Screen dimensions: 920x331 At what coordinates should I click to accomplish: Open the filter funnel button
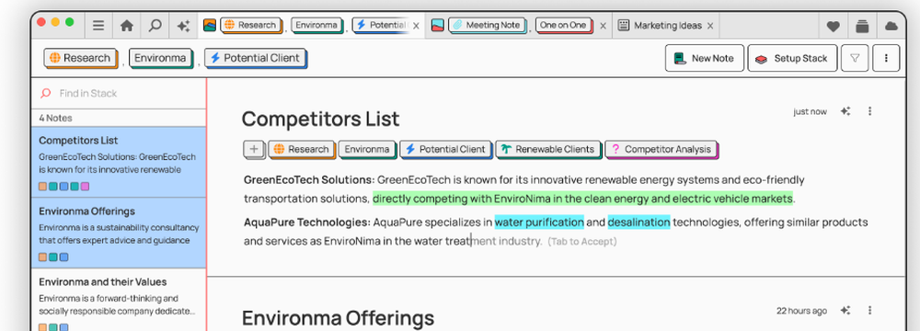click(x=855, y=58)
